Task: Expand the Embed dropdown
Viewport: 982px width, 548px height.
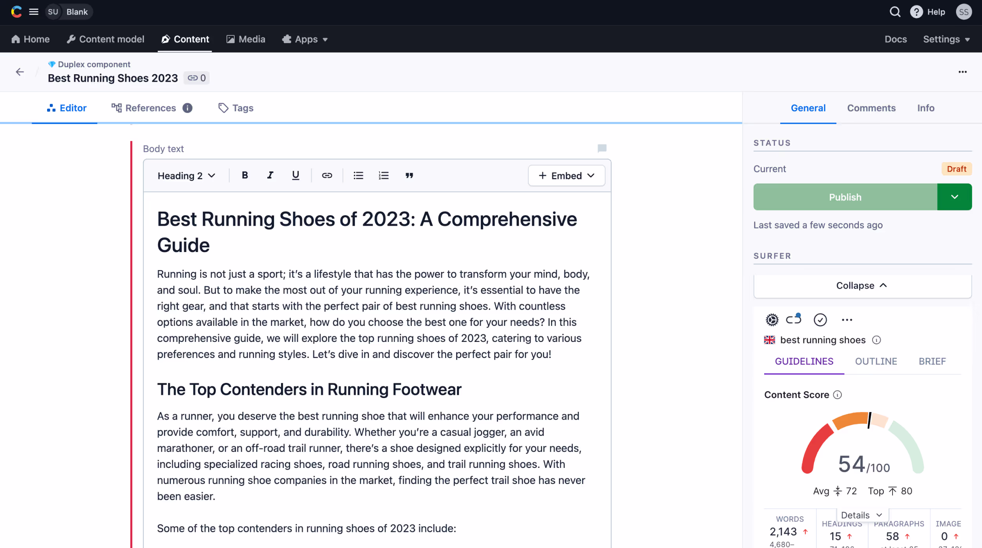Action: point(566,175)
